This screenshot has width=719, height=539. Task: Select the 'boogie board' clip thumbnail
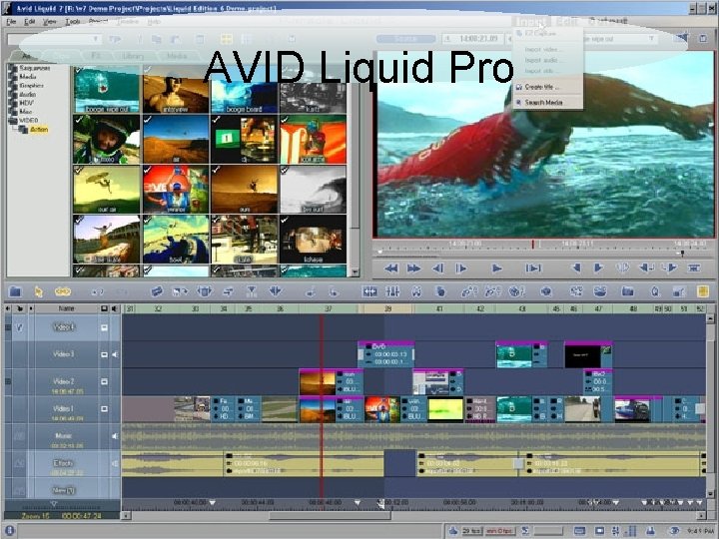pos(244,90)
